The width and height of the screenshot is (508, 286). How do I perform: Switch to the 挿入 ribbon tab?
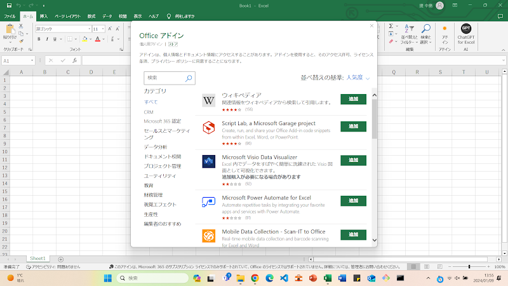44,17
